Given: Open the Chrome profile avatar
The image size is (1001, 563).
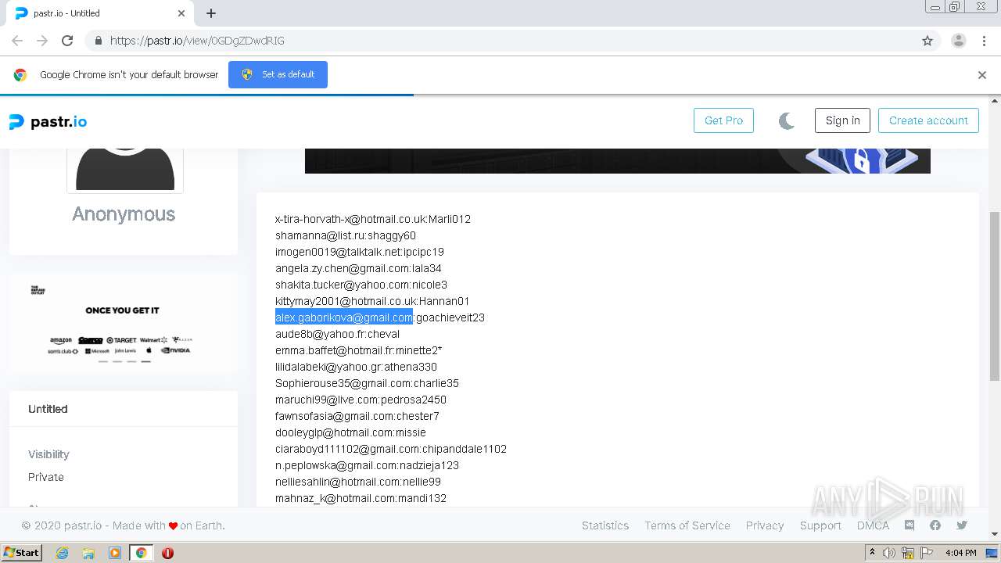Looking at the screenshot, I should [x=959, y=41].
